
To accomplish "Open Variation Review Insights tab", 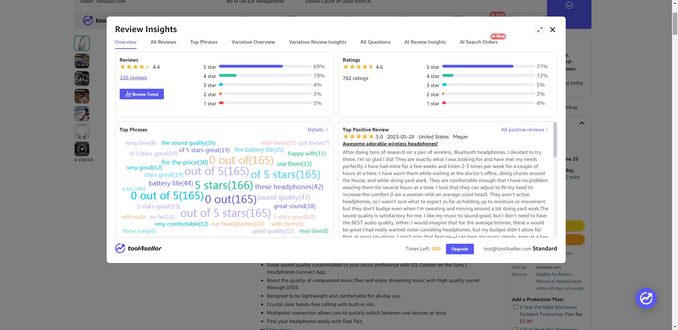I will click(x=317, y=42).
